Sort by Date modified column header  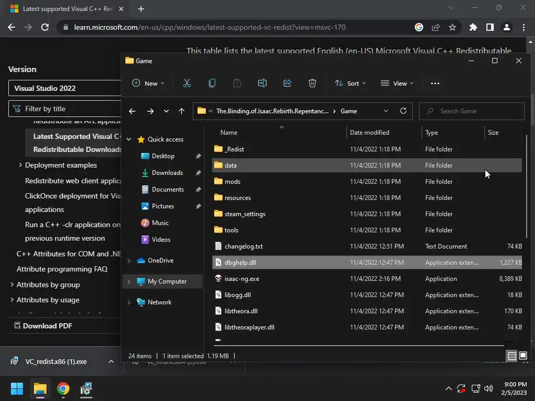[384, 132]
